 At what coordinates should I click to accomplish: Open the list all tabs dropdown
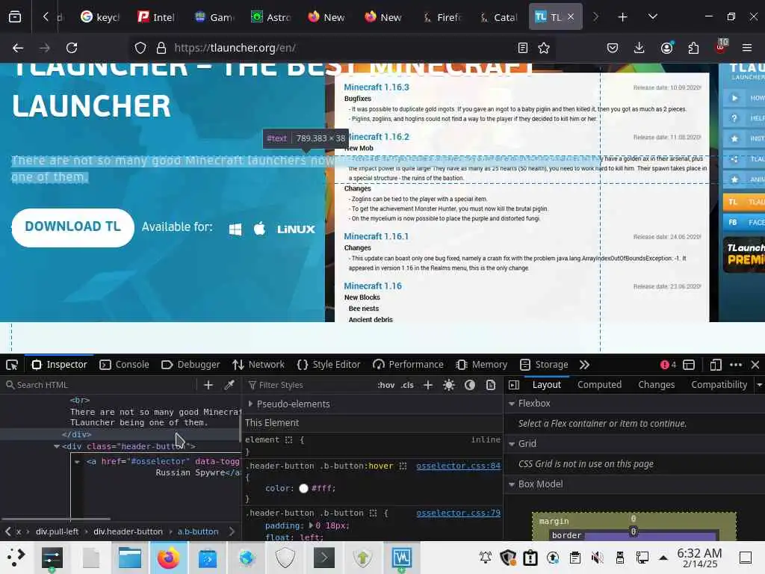tap(652, 17)
